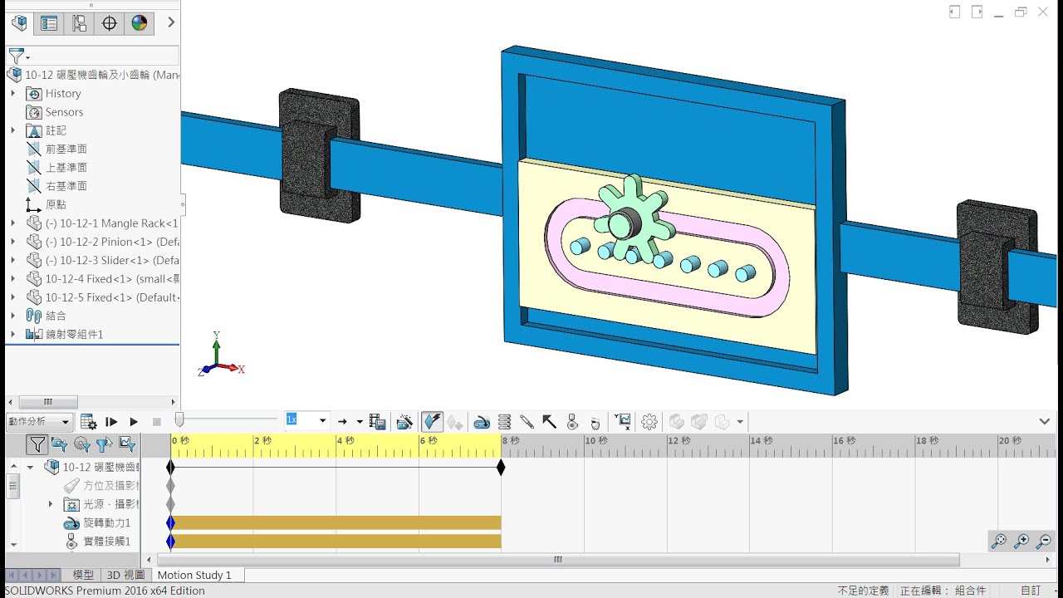Expand the 10-12-2 Pinion component

(x=12, y=242)
